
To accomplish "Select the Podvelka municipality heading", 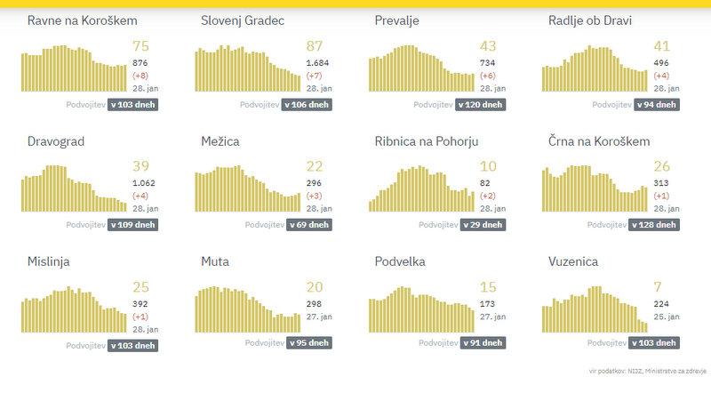I will 400,262.
